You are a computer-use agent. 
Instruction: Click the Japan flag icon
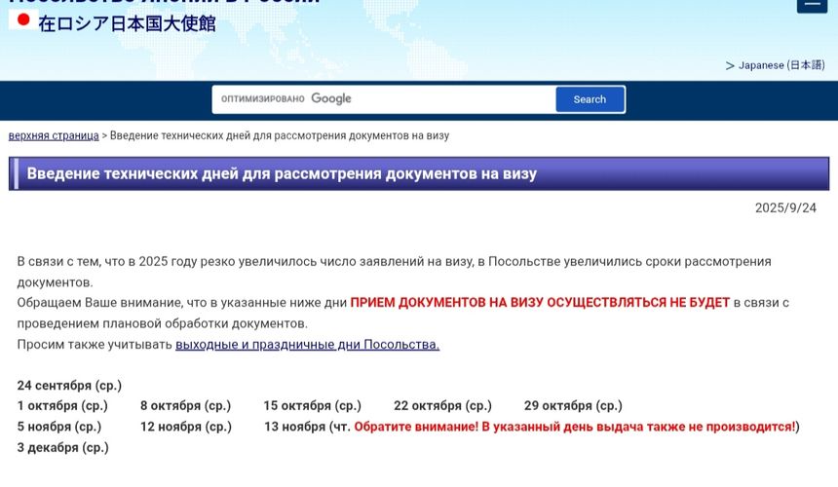[23, 19]
